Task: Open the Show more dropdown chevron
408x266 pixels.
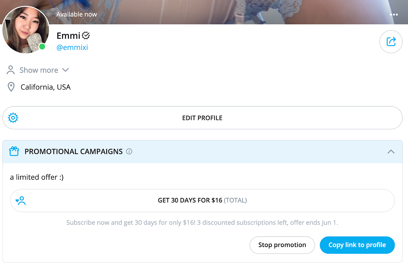Action: 66,70
